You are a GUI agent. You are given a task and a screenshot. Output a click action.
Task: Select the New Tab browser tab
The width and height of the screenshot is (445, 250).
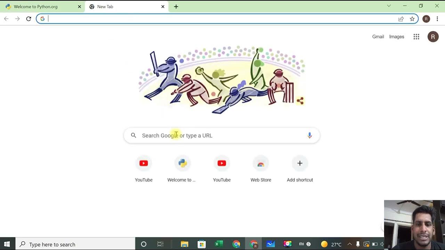[127, 7]
